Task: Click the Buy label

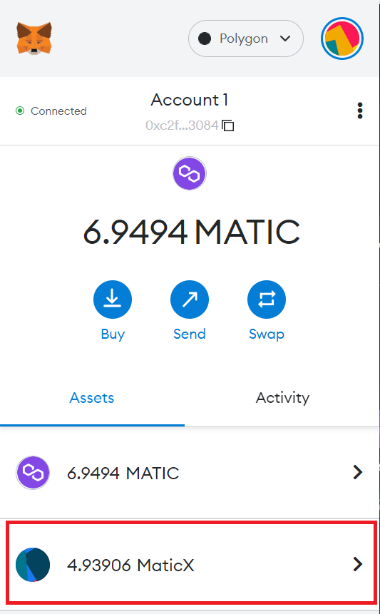Action: [113, 334]
